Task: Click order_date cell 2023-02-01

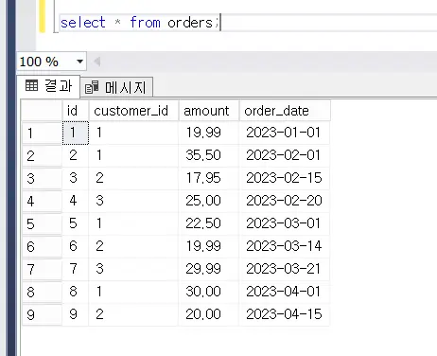Action: tap(285, 155)
